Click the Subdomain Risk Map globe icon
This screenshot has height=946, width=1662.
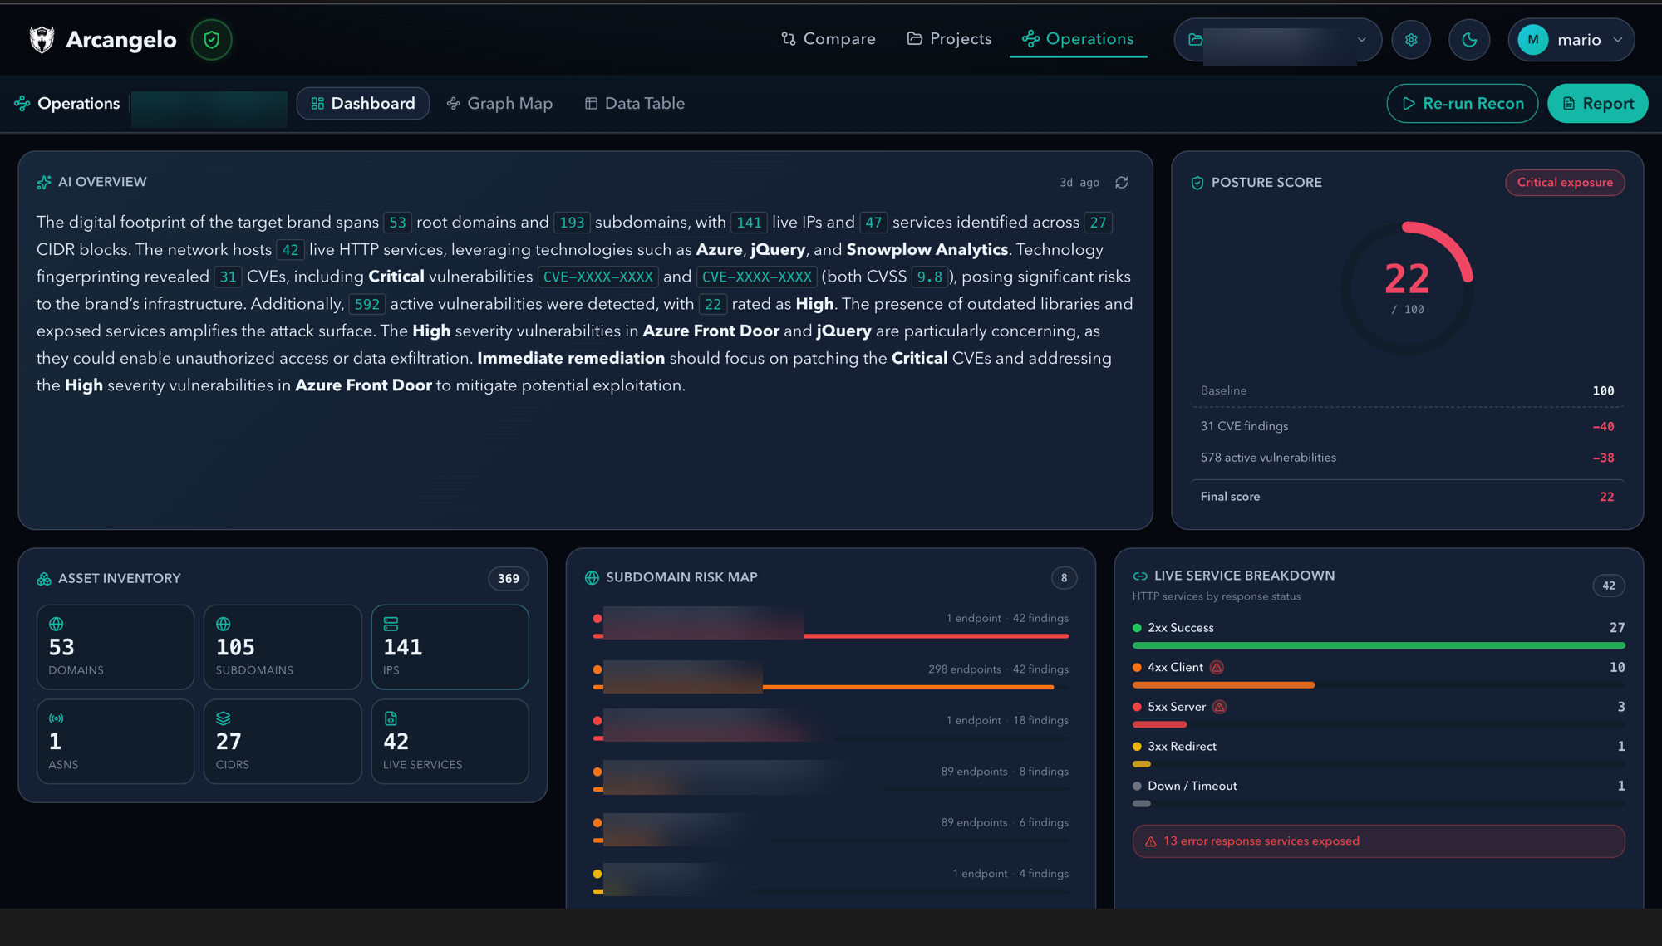point(592,578)
